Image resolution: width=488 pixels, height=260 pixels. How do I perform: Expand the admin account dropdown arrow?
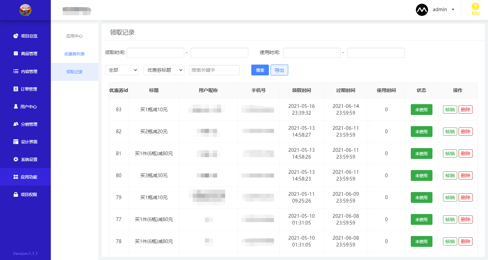(x=453, y=9)
